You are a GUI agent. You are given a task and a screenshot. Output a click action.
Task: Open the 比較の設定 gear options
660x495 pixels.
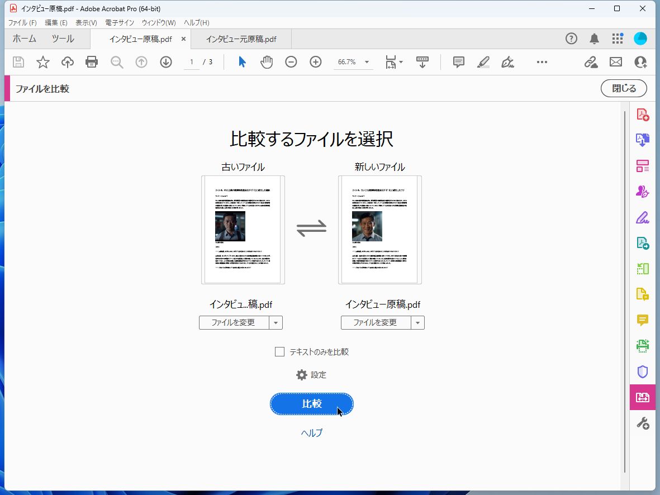(x=311, y=374)
